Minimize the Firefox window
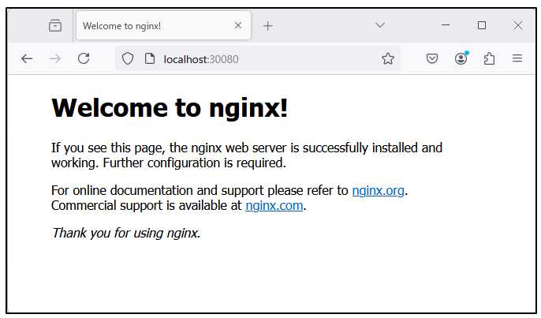Image resolution: width=541 pixels, height=318 pixels. click(446, 25)
